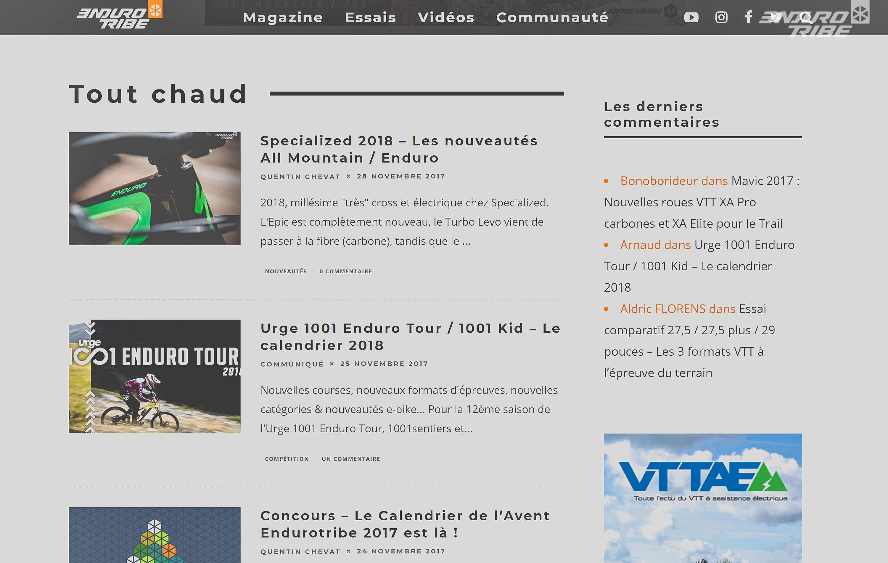Open the Magazine menu
Viewport: 888px width, 563px height.
coord(283,17)
